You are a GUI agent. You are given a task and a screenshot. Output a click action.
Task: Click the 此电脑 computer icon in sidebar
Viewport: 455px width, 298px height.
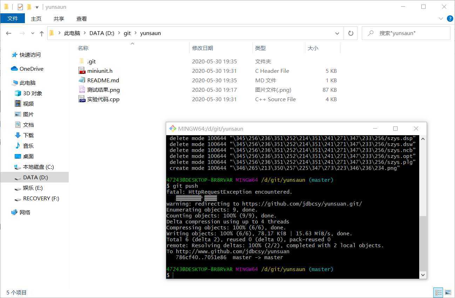coord(14,83)
